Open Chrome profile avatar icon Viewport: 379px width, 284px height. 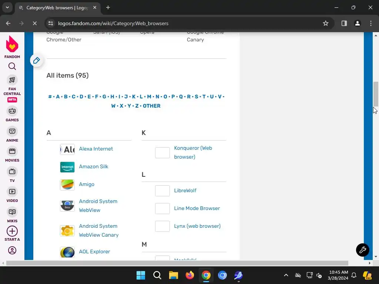(358, 23)
